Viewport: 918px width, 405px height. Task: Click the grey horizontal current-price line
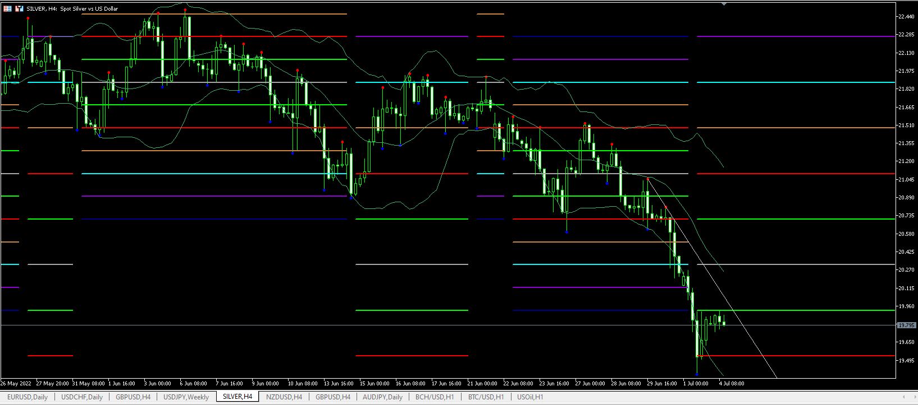[x=448, y=325]
